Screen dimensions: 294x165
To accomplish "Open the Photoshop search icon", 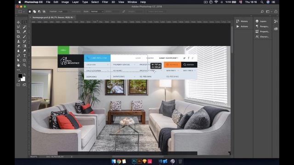I will click(262, 11).
